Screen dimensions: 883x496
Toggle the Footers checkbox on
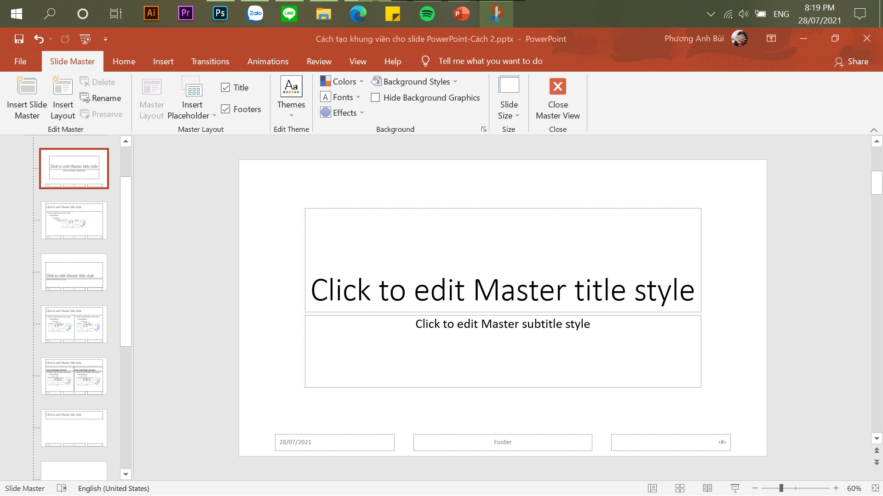click(x=225, y=108)
